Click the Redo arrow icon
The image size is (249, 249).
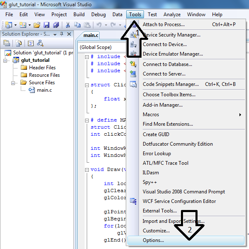click(113, 25)
